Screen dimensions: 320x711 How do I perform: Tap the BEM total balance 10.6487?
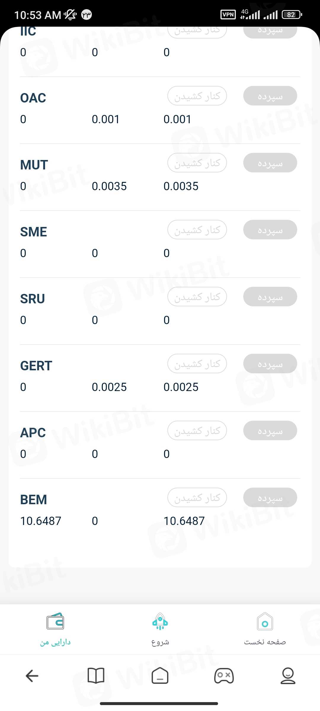pos(184,521)
